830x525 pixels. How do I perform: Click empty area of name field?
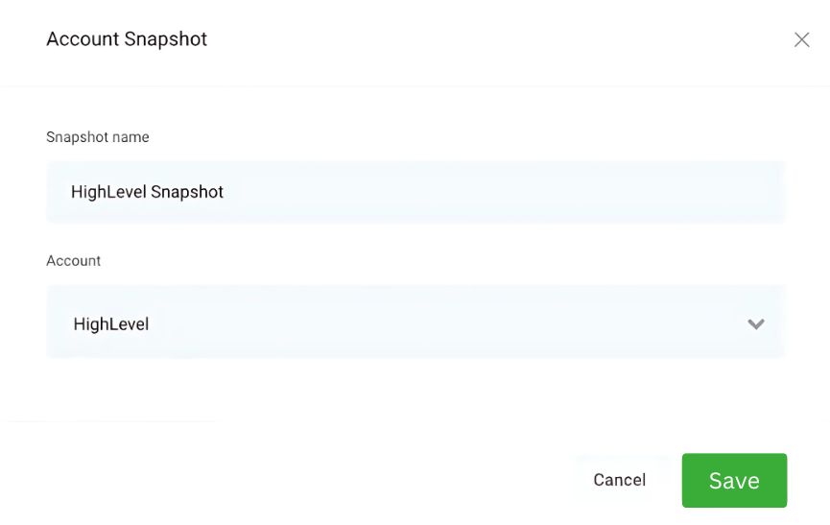[503, 192]
